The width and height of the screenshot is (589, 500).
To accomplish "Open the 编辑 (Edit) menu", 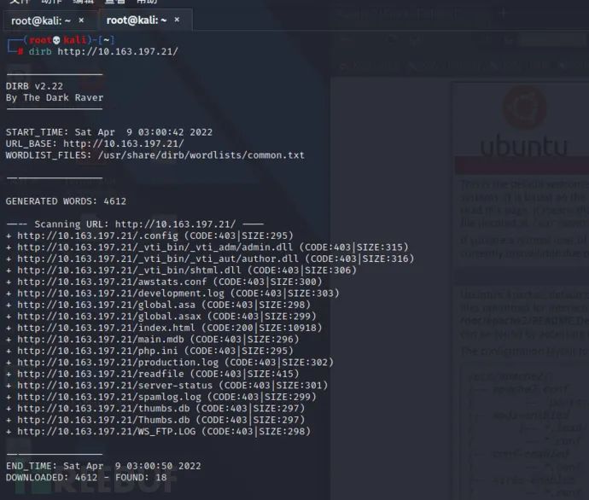I will coord(83,2).
